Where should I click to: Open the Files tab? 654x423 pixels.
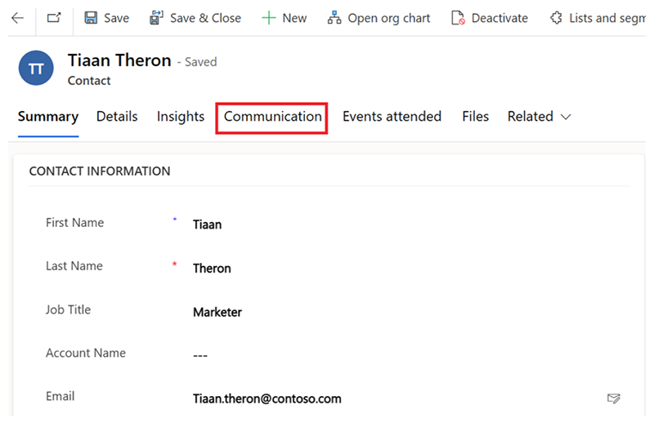pyautogui.click(x=475, y=116)
